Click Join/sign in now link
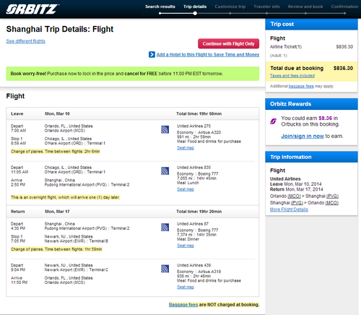Image resolution: width=361 pixels, height=315 pixels. pyautogui.click(x=303, y=136)
